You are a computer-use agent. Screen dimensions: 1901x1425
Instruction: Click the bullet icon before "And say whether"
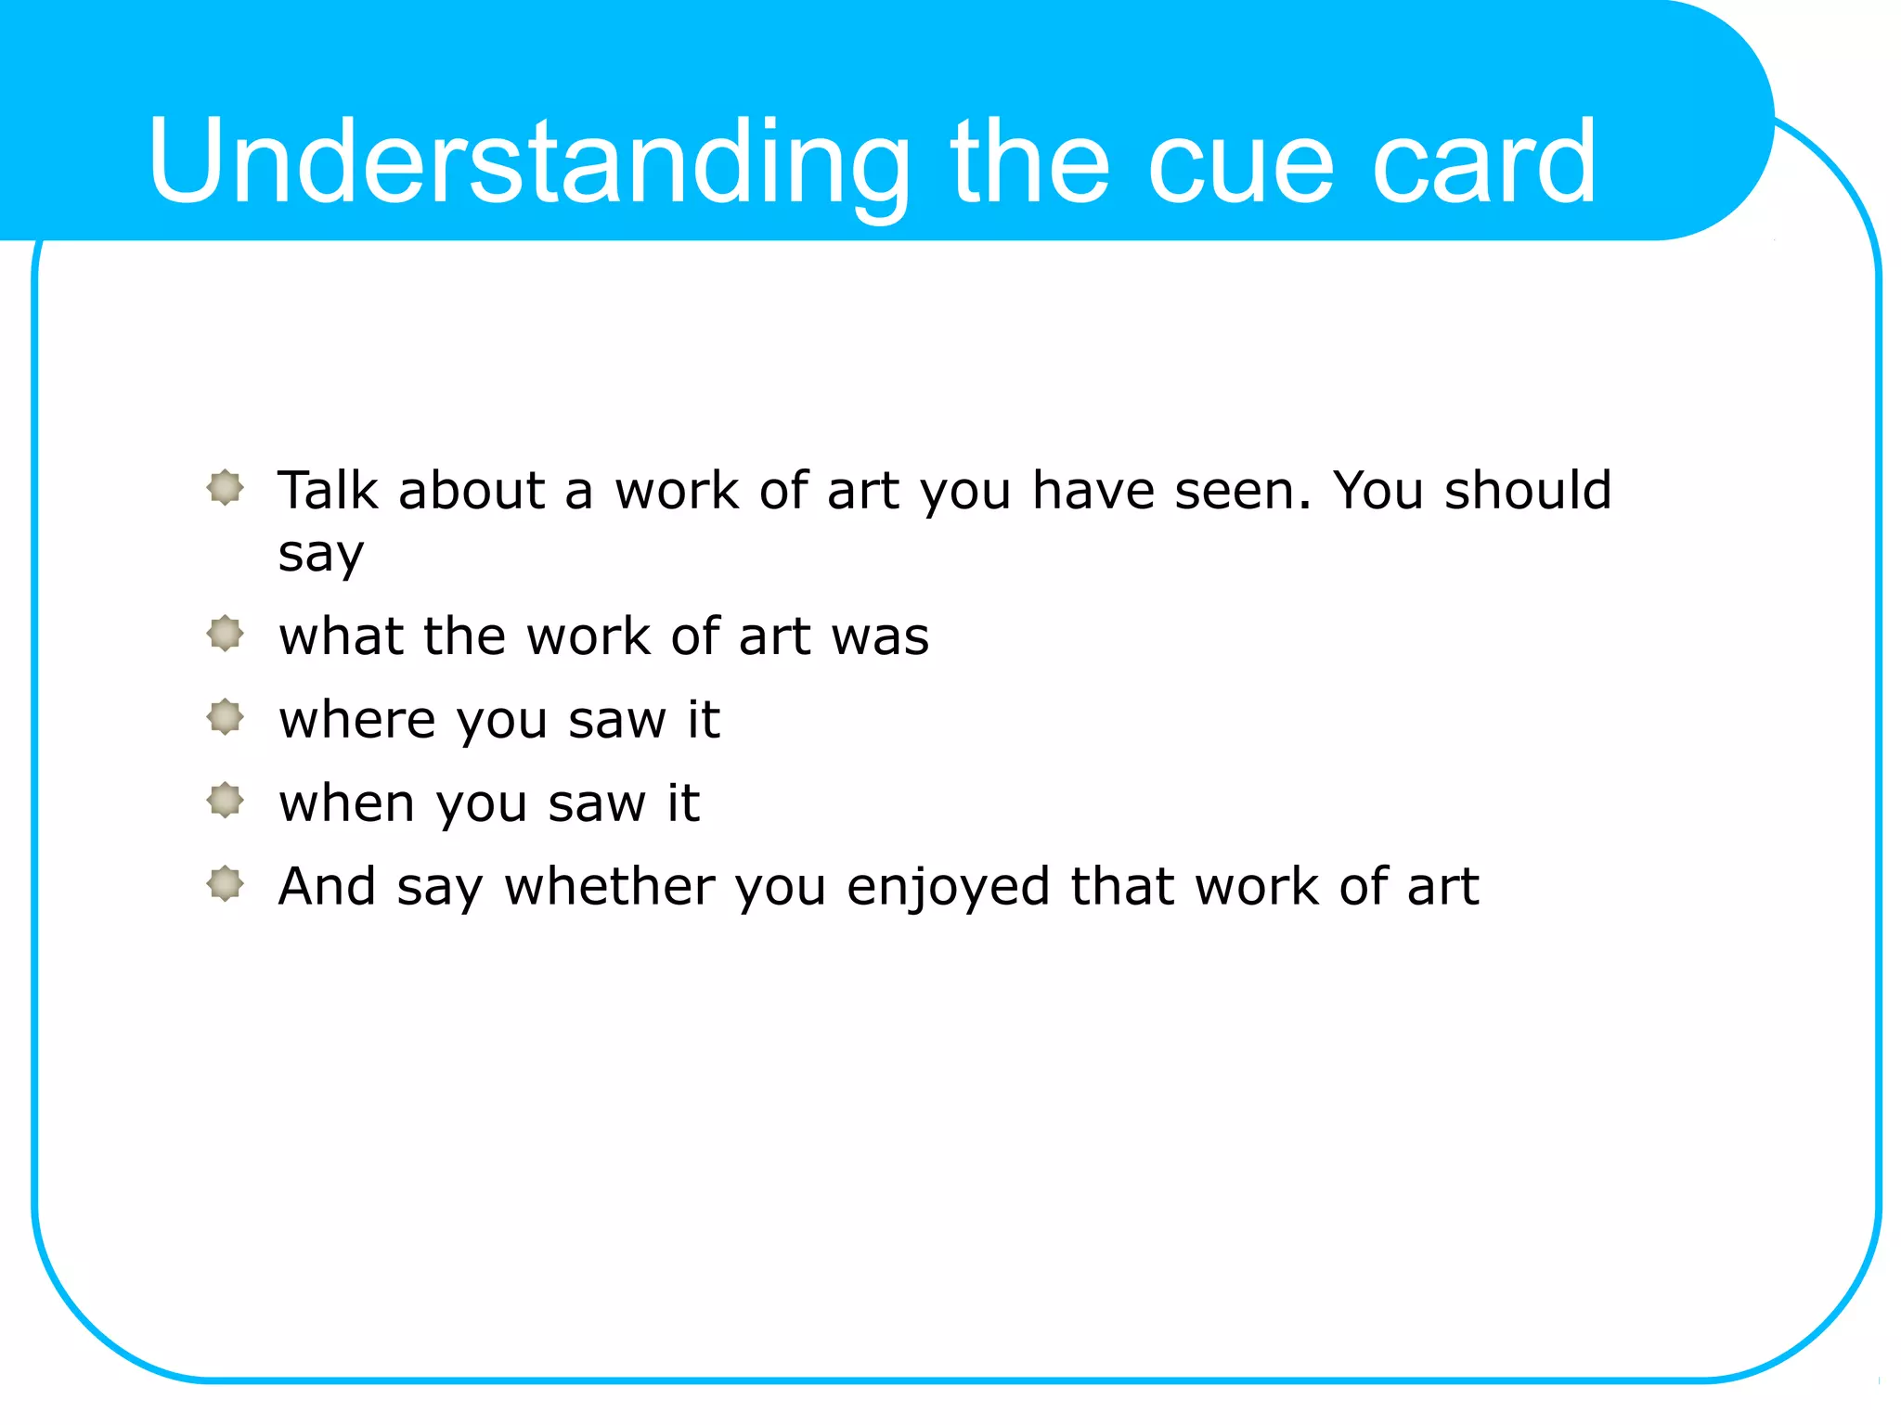225,883
